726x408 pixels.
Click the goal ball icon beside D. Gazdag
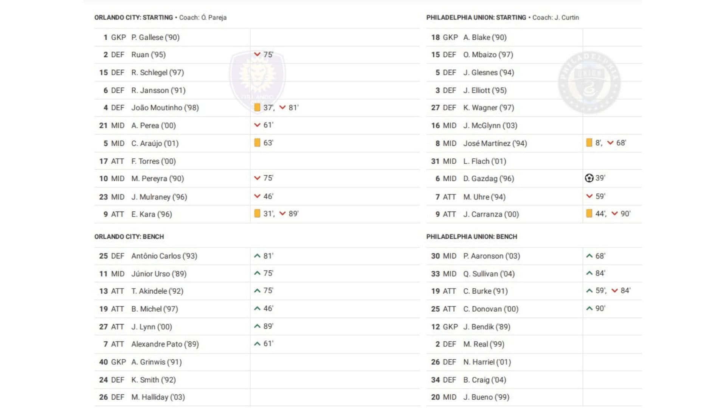[x=589, y=178]
